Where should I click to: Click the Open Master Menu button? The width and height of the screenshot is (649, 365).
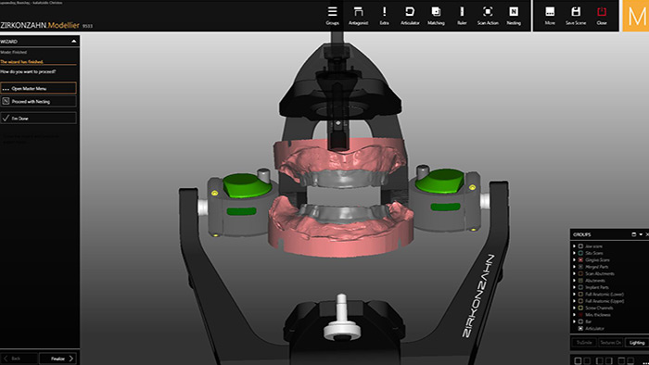[x=39, y=88]
